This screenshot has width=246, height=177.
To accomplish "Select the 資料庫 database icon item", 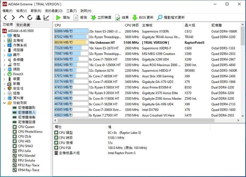I will point(10,98).
